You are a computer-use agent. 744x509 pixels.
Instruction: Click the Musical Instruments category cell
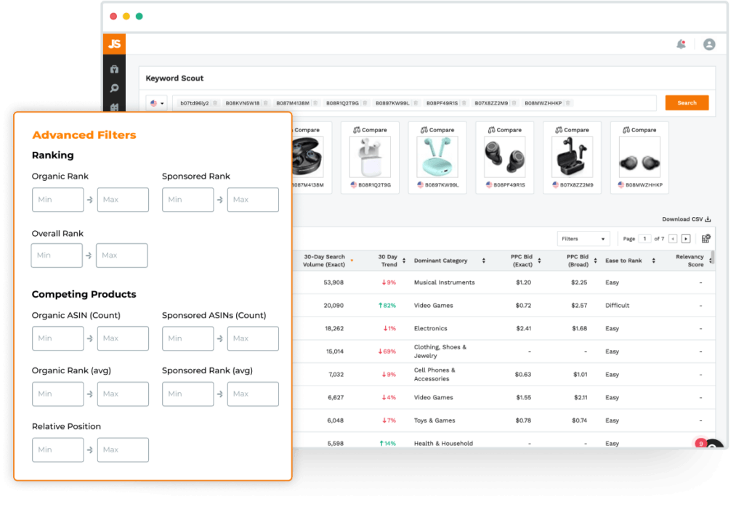click(444, 282)
